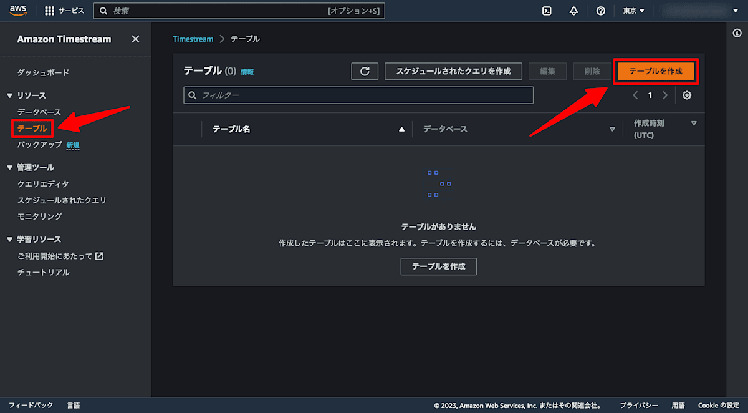The height and width of the screenshot is (413, 748).
Task: Open the プライバシー footer link
Action: click(639, 406)
